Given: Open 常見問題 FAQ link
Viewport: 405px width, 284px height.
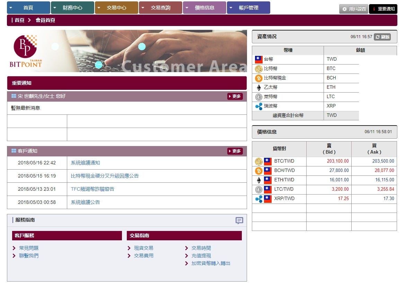Looking at the screenshot, I should [29, 248].
